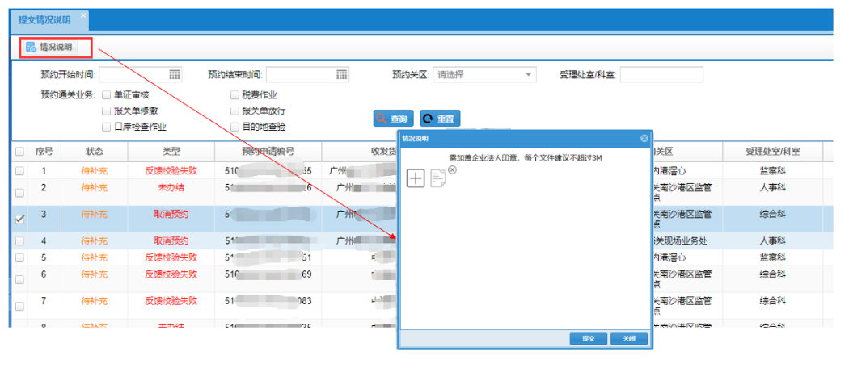Click the 重置 reset button
Image resolution: width=849 pixels, height=368 pixels.
[440, 119]
